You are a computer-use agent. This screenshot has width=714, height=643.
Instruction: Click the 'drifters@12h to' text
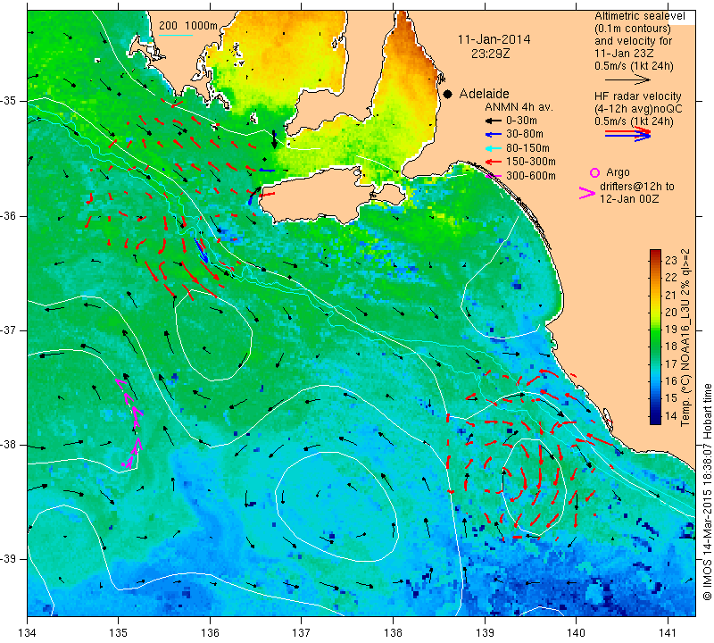tap(637, 187)
